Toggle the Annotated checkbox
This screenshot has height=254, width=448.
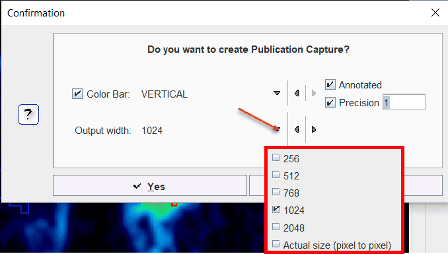[x=330, y=84]
